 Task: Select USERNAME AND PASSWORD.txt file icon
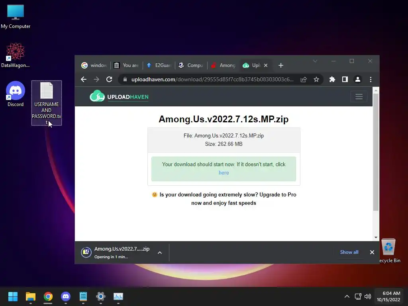[x=47, y=103]
